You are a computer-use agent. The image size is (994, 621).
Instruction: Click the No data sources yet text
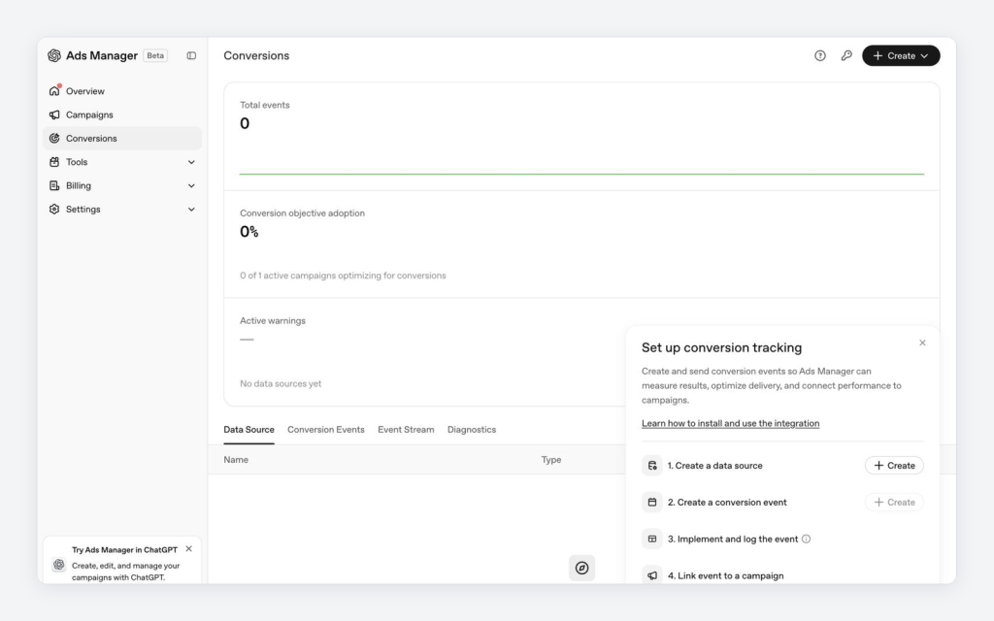pos(281,384)
